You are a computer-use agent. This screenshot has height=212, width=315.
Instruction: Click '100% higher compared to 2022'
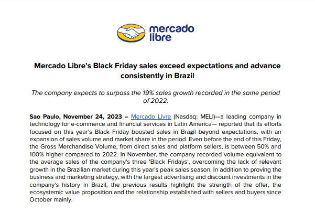click(x=73, y=154)
